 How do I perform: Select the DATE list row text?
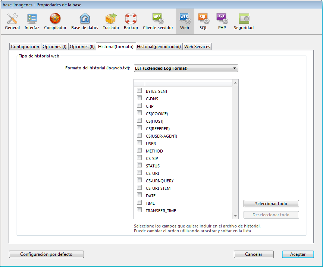(x=151, y=196)
